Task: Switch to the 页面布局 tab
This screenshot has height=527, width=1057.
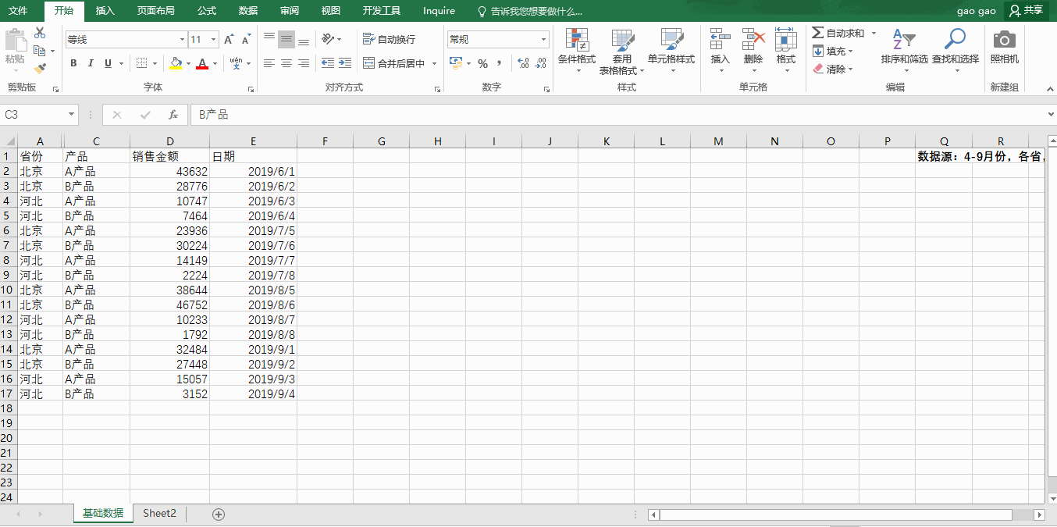Action: [x=155, y=11]
